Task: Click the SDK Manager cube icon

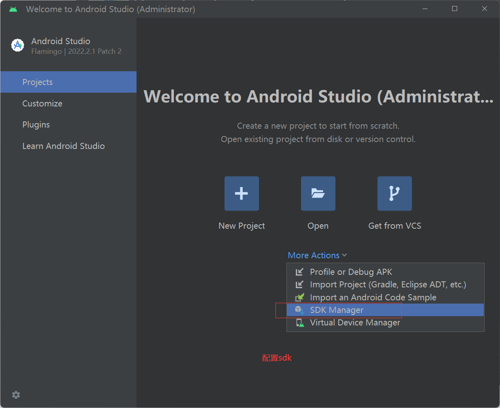Action: pyautogui.click(x=299, y=310)
